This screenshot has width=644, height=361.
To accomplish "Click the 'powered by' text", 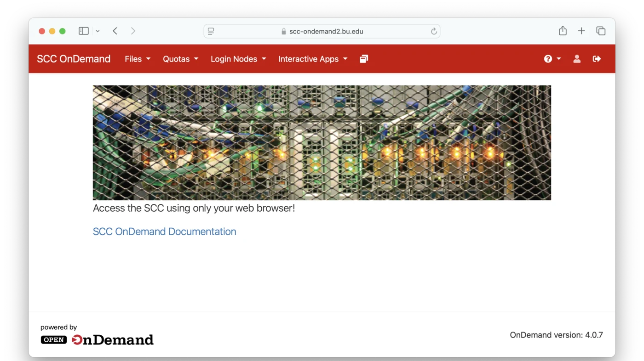I will coord(58,327).
